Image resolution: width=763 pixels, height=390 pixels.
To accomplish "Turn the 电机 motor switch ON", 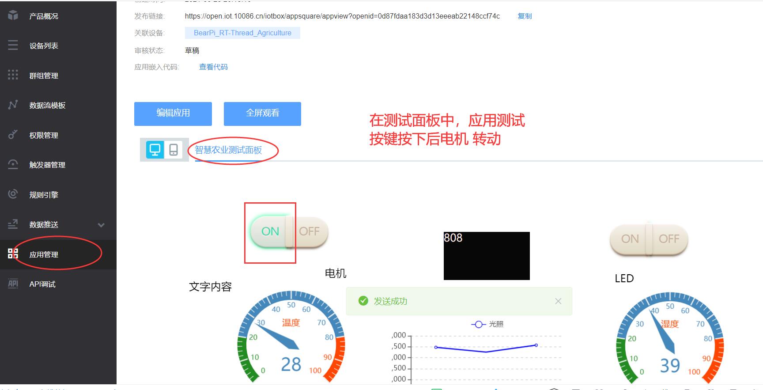I will [x=270, y=231].
